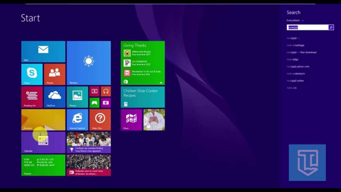341x192 pixels.
Task: Open the Mail tile
Action: 43,51
